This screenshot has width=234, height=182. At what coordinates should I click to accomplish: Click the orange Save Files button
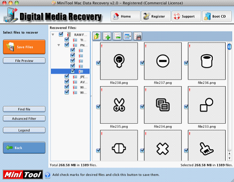point(24,47)
